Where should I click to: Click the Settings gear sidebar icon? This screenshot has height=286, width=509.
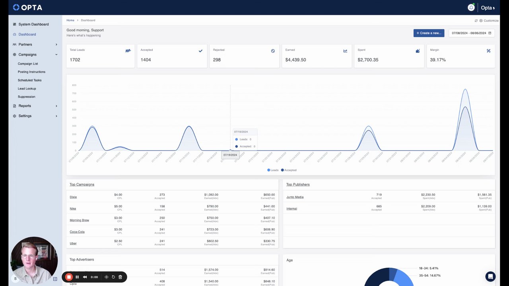(x=15, y=116)
